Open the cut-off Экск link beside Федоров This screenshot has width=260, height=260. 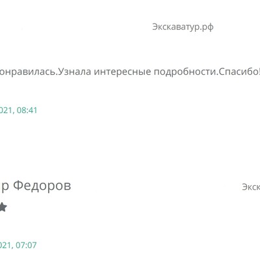[x=251, y=187]
